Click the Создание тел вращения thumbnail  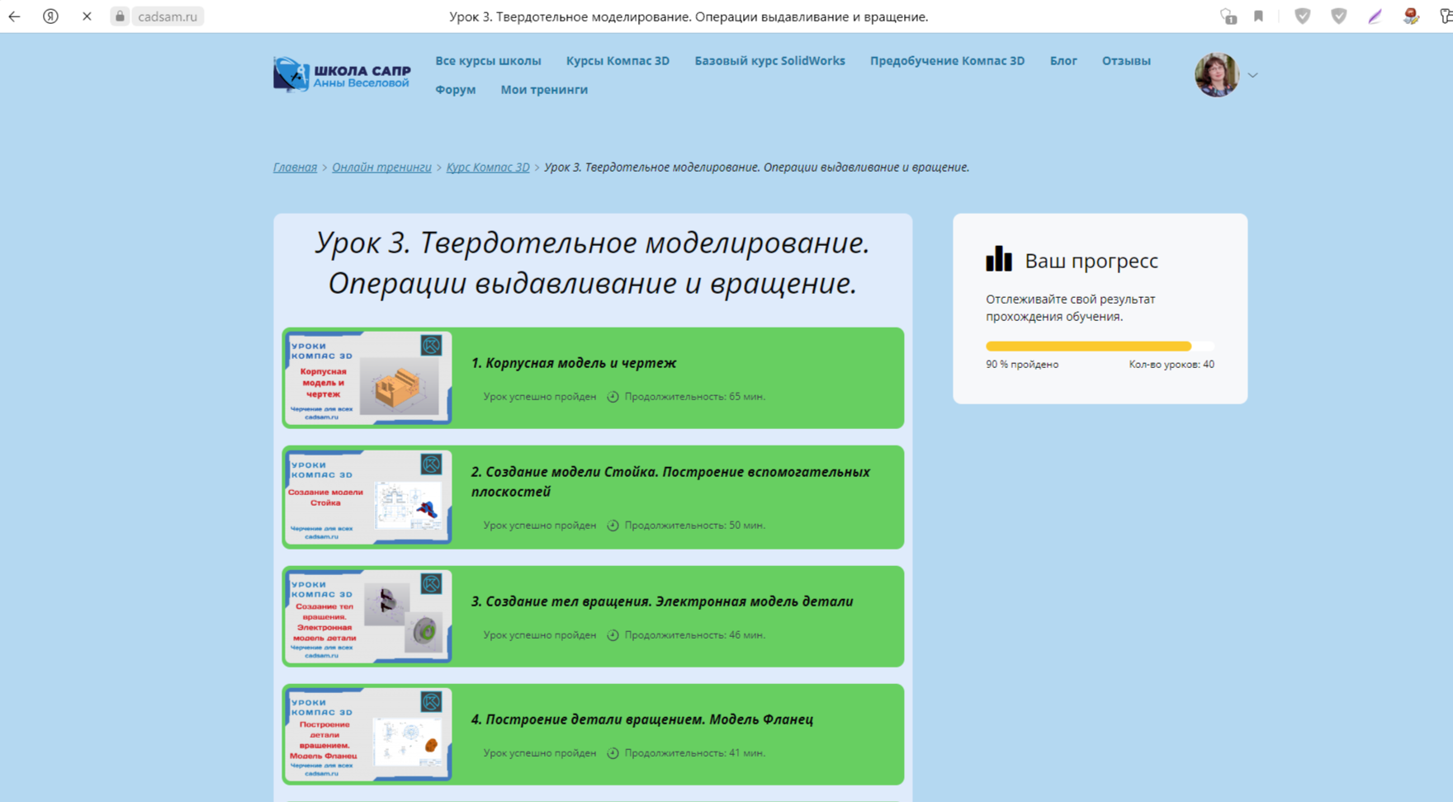368,616
